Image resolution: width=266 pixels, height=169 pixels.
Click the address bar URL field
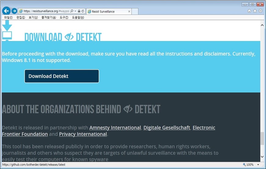click(x=46, y=11)
